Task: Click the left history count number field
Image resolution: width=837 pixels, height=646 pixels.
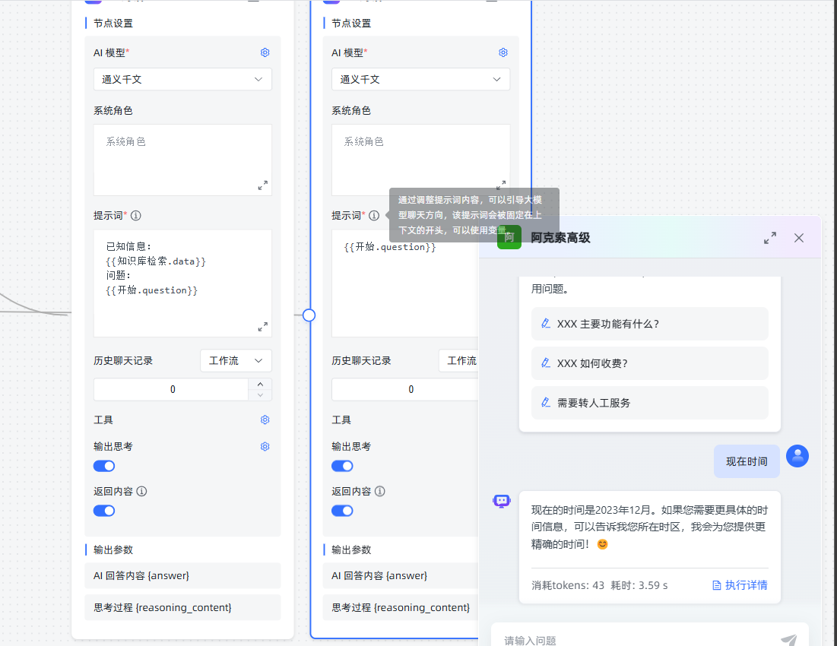Action: pyautogui.click(x=171, y=389)
